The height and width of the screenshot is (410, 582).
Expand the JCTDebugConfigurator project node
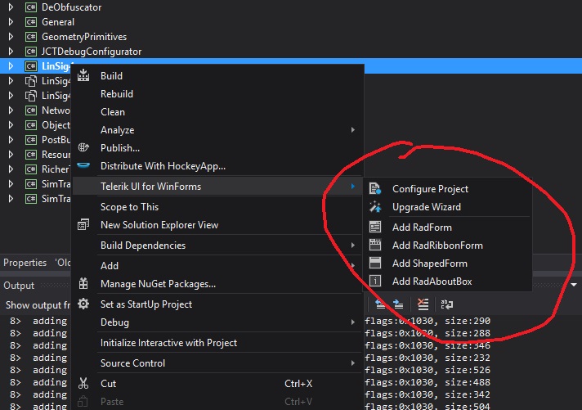(10, 52)
